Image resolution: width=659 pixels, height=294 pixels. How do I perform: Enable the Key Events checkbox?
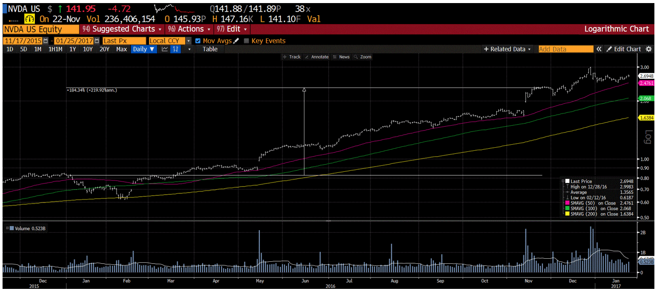click(x=247, y=41)
